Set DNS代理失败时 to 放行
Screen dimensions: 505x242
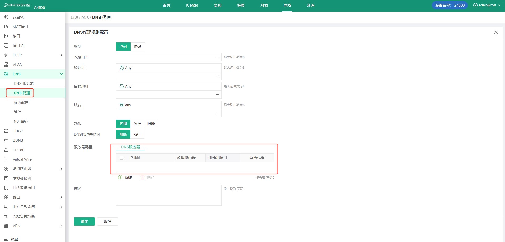[137, 134]
